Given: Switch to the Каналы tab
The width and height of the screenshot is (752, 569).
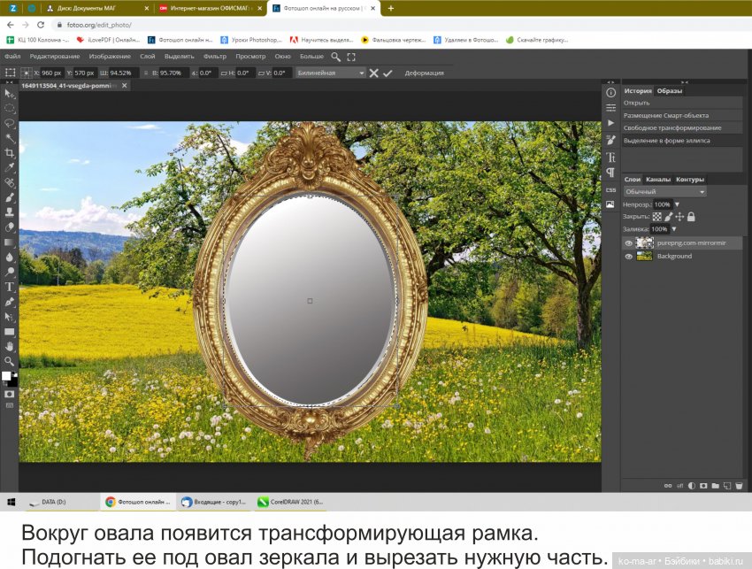Looking at the screenshot, I should point(657,180).
